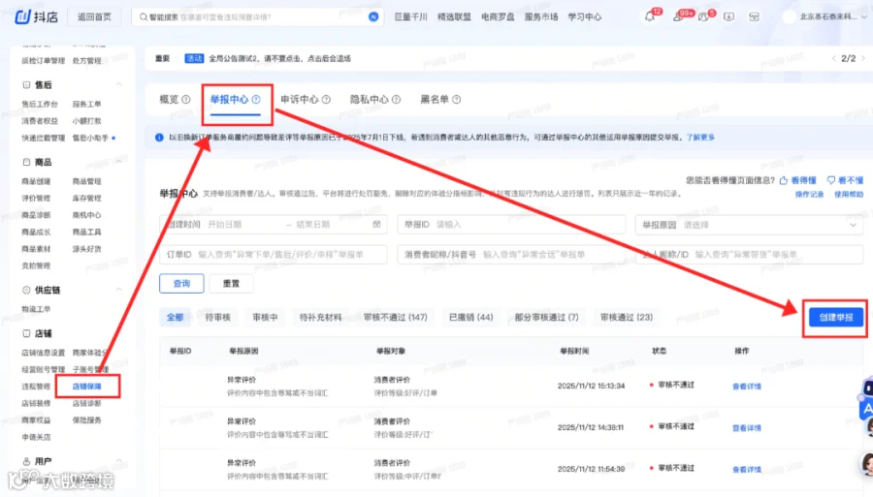Collapse the 供应链 sidebar section
This screenshot has height=497, width=873.
(118, 290)
